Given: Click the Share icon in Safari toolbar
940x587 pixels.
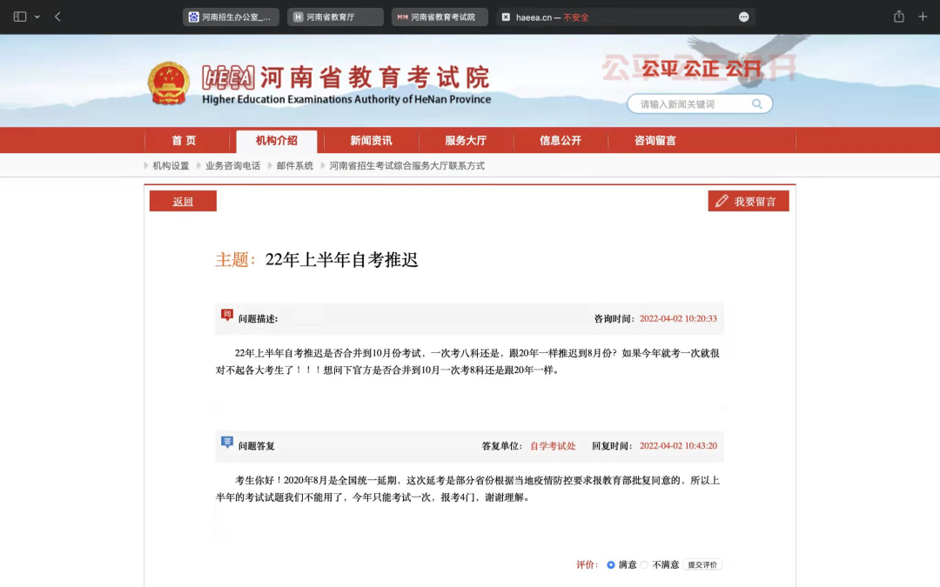Looking at the screenshot, I should (899, 17).
